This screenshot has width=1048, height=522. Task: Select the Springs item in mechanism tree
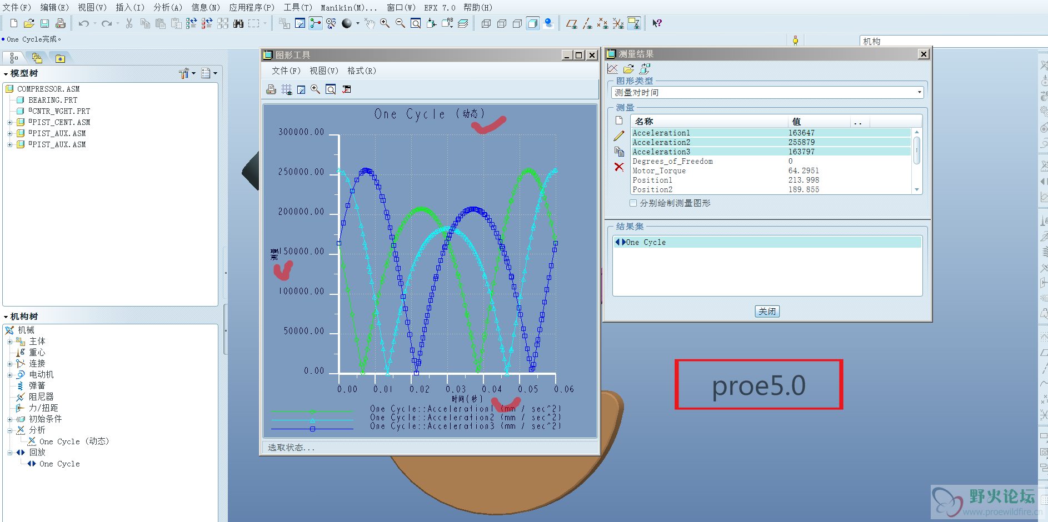[x=31, y=386]
